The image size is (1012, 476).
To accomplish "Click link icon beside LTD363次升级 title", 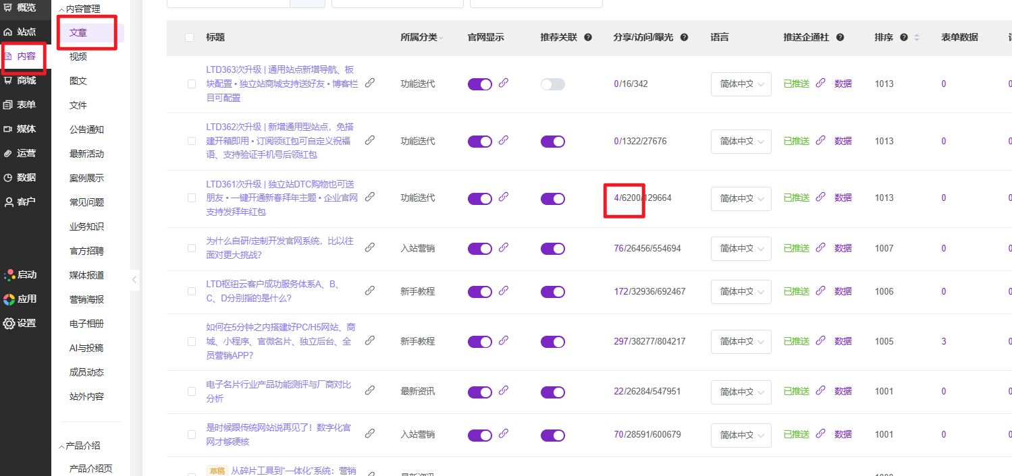I will 370,84.
